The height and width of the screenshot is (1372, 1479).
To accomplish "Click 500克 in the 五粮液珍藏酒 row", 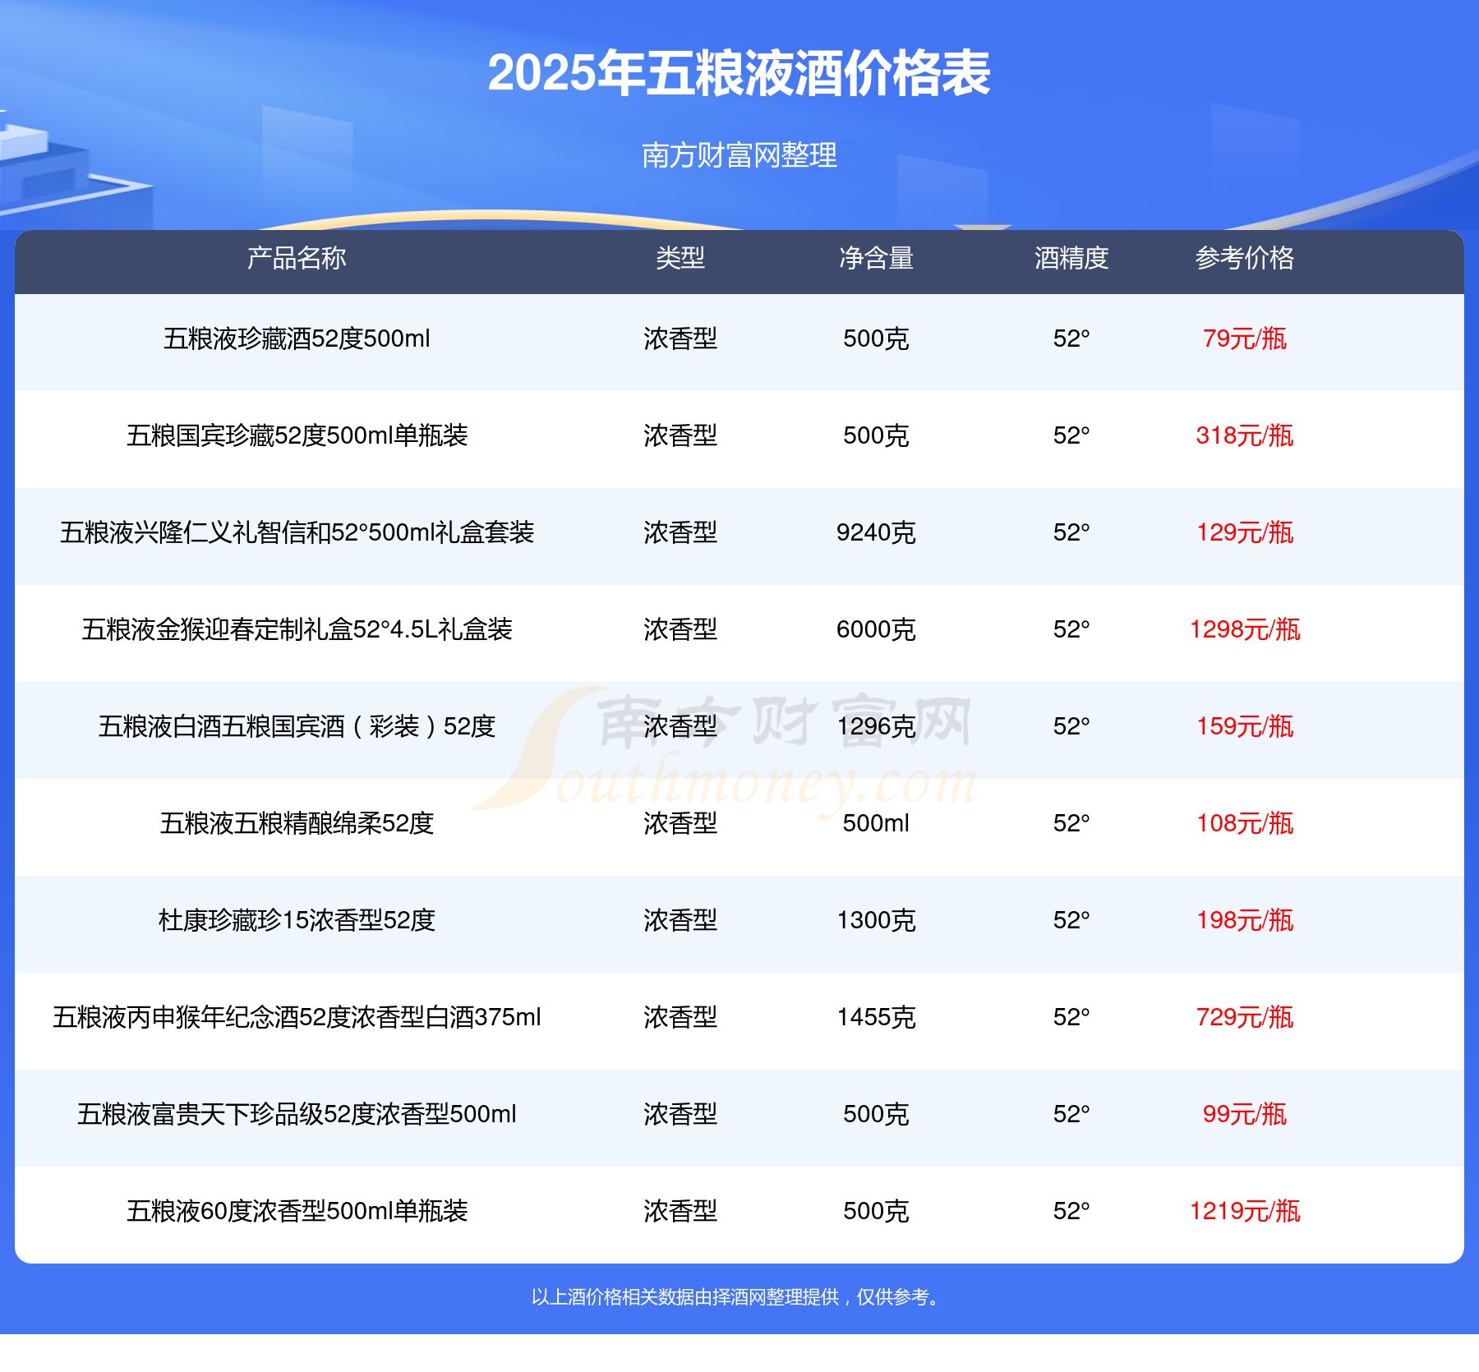I will 876,338.
